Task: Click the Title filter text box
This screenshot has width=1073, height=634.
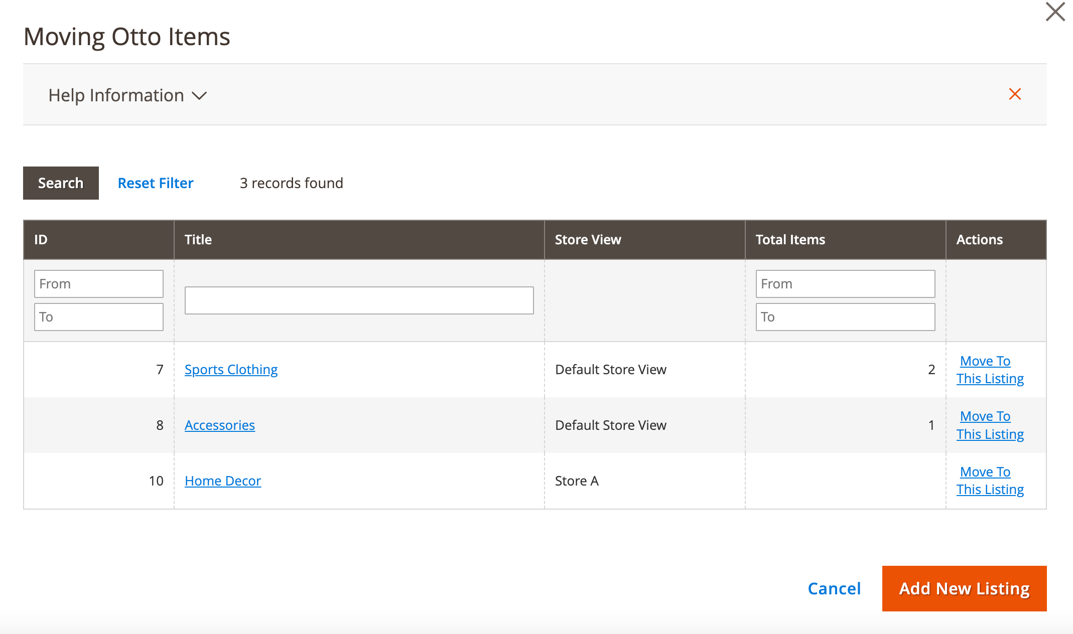Action: point(359,300)
